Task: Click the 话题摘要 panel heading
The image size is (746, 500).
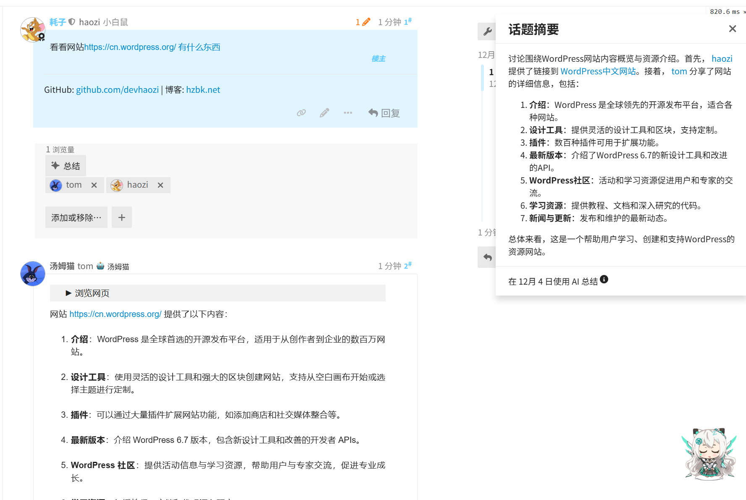Action: tap(533, 29)
